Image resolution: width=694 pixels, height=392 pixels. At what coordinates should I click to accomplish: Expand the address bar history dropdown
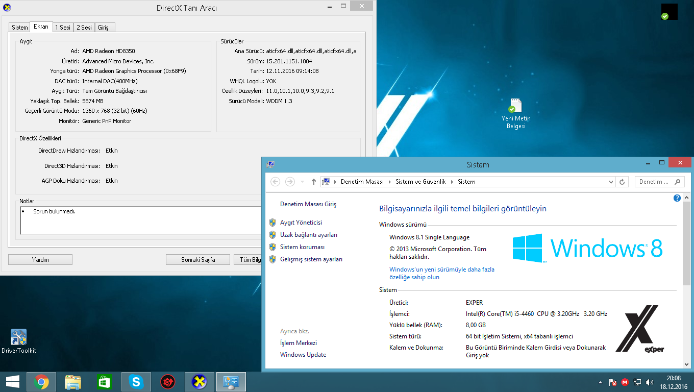point(611,182)
